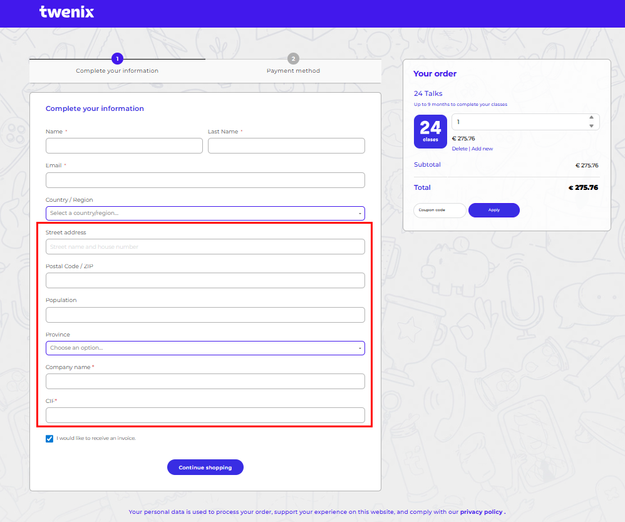This screenshot has height=522, width=625.
Task: Click the twenix logo
Action: pos(66,12)
